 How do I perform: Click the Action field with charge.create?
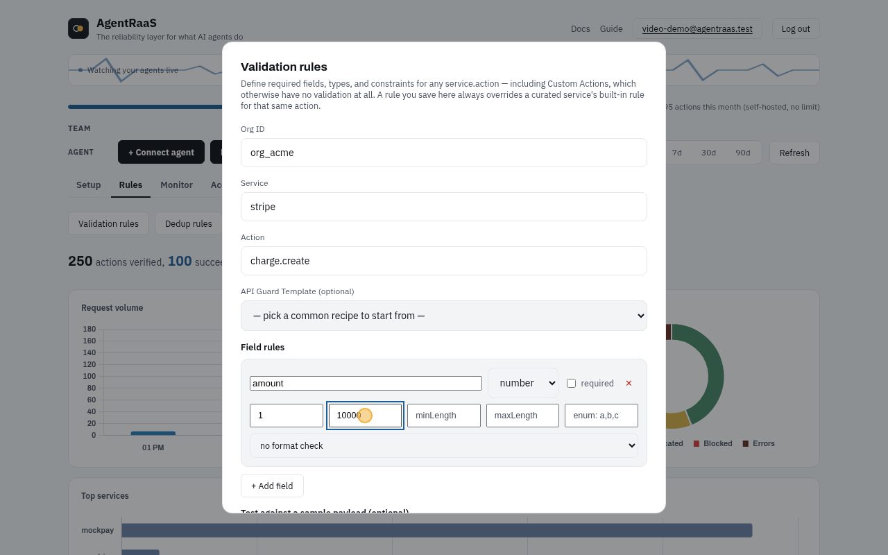click(444, 261)
